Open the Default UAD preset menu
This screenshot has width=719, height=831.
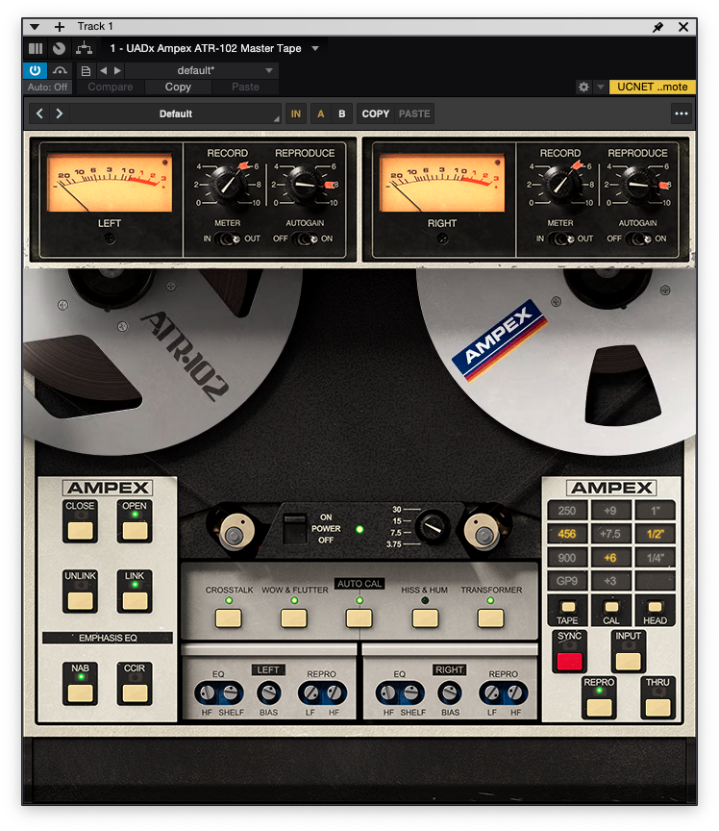coord(175,113)
